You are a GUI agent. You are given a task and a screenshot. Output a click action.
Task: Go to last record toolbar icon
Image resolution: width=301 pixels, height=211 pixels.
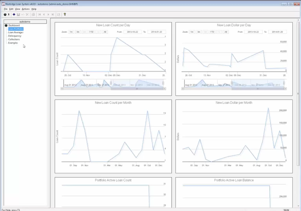pyautogui.click(x=53, y=14)
